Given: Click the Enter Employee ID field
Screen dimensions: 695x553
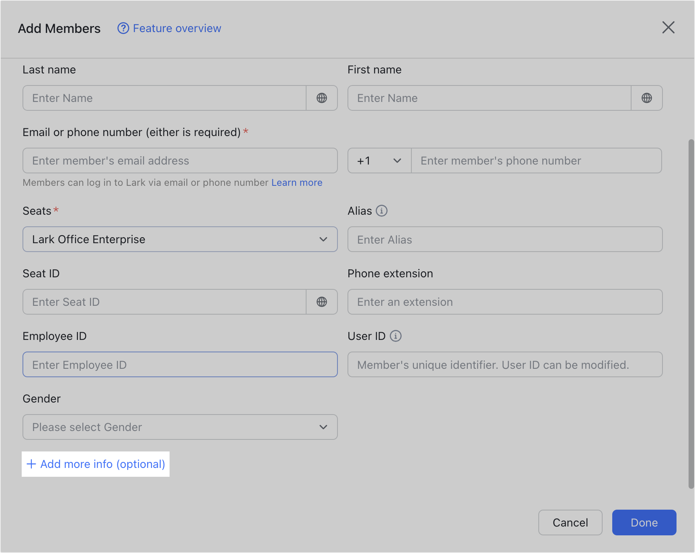Looking at the screenshot, I should tap(180, 364).
